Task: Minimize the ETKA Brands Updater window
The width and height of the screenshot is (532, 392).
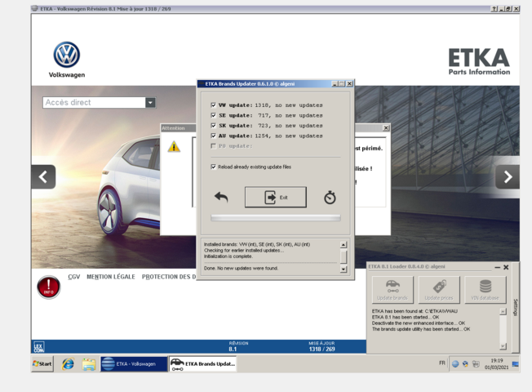Action: pos(335,84)
